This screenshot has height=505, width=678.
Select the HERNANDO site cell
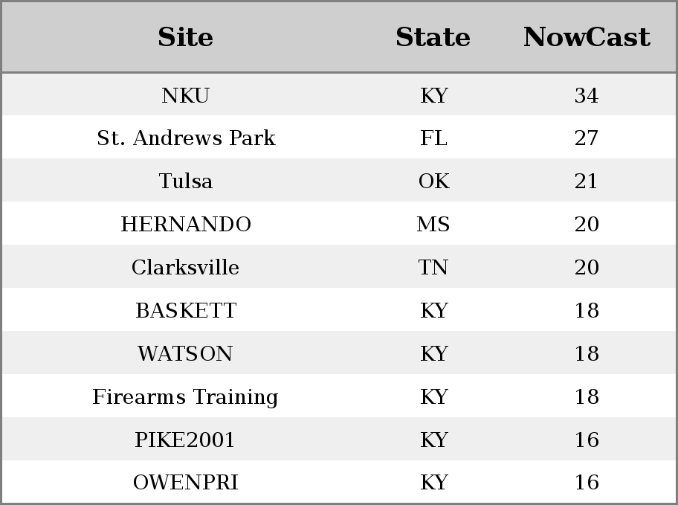click(186, 224)
